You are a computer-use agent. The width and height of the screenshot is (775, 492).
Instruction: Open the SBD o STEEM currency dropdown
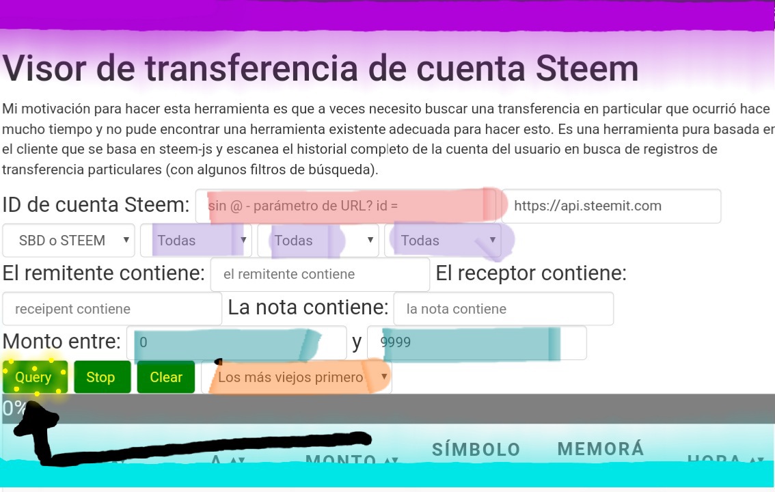pyautogui.click(x=69, y=240)
